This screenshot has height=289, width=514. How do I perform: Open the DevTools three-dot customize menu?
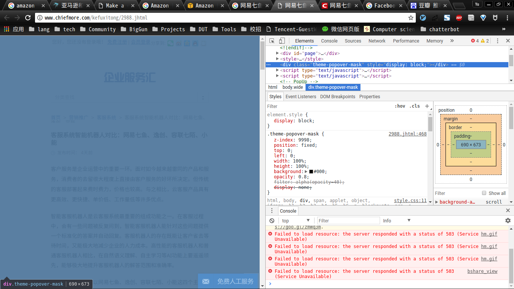(x=497, y=41)
